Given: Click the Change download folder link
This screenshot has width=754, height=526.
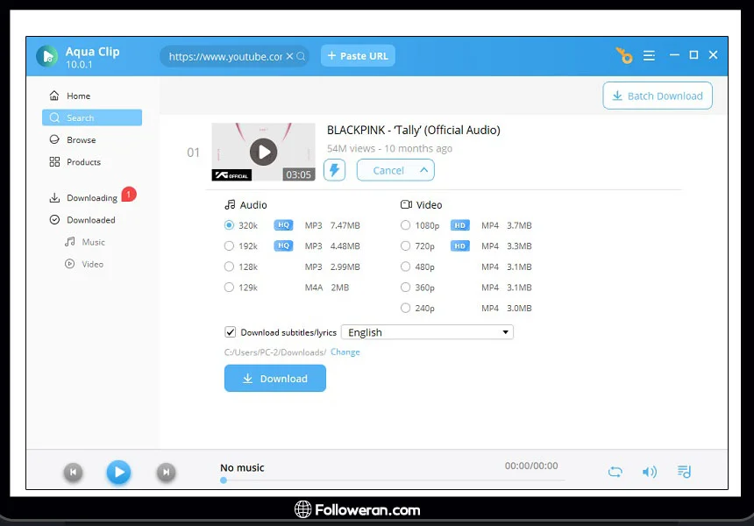Looking at the screenshot, I should click(x=345, y=352).
